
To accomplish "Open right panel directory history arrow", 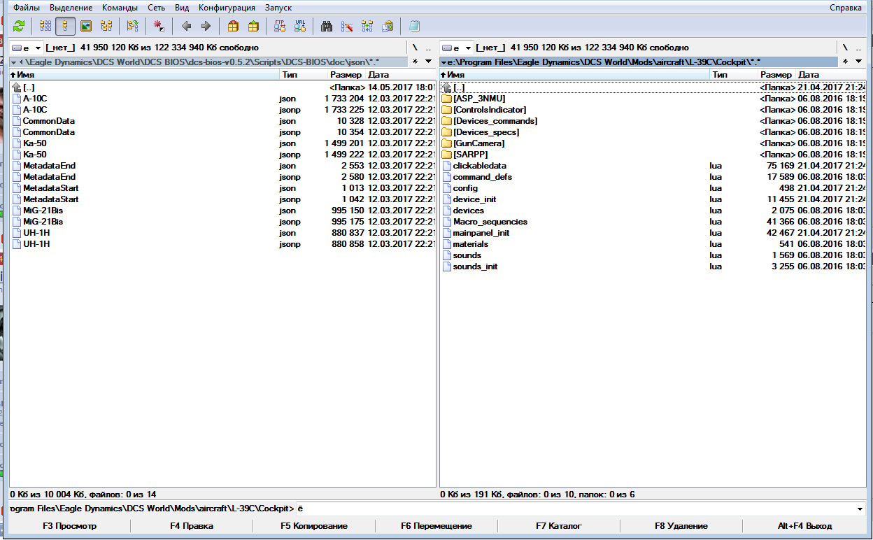I will point(859,62).
